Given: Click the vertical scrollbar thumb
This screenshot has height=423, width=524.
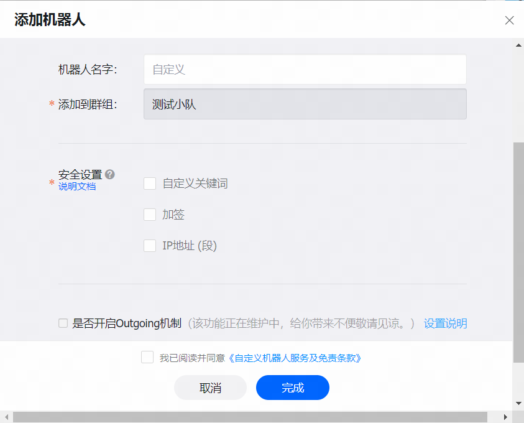Looking at the screenshot, I should click(x=518, y=253).
